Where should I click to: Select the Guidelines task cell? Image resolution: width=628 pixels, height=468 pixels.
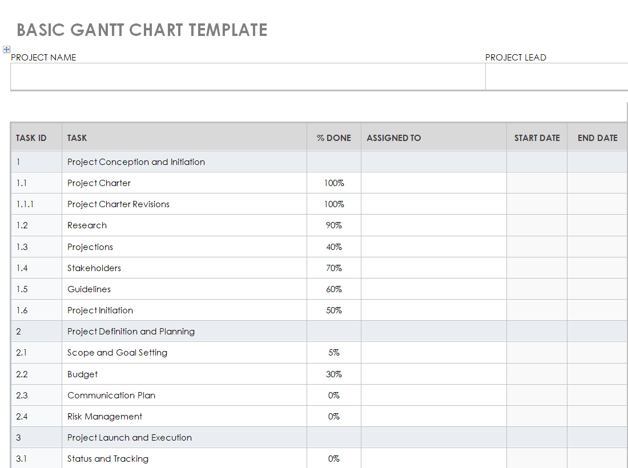coord(184,289)
